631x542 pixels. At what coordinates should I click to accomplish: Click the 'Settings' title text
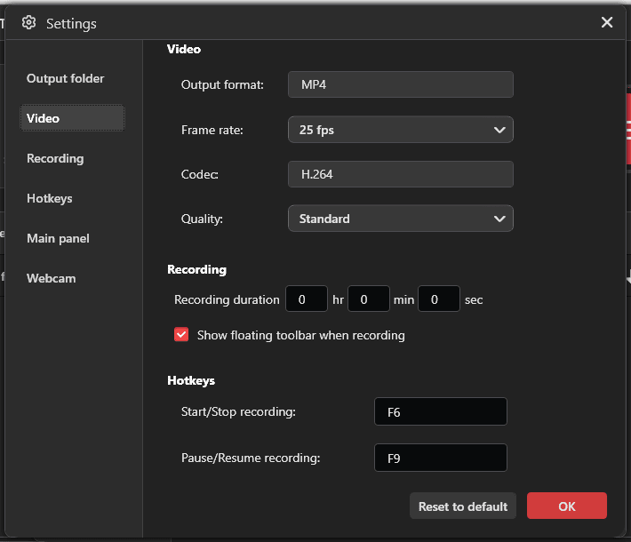(x=71, y=24)
